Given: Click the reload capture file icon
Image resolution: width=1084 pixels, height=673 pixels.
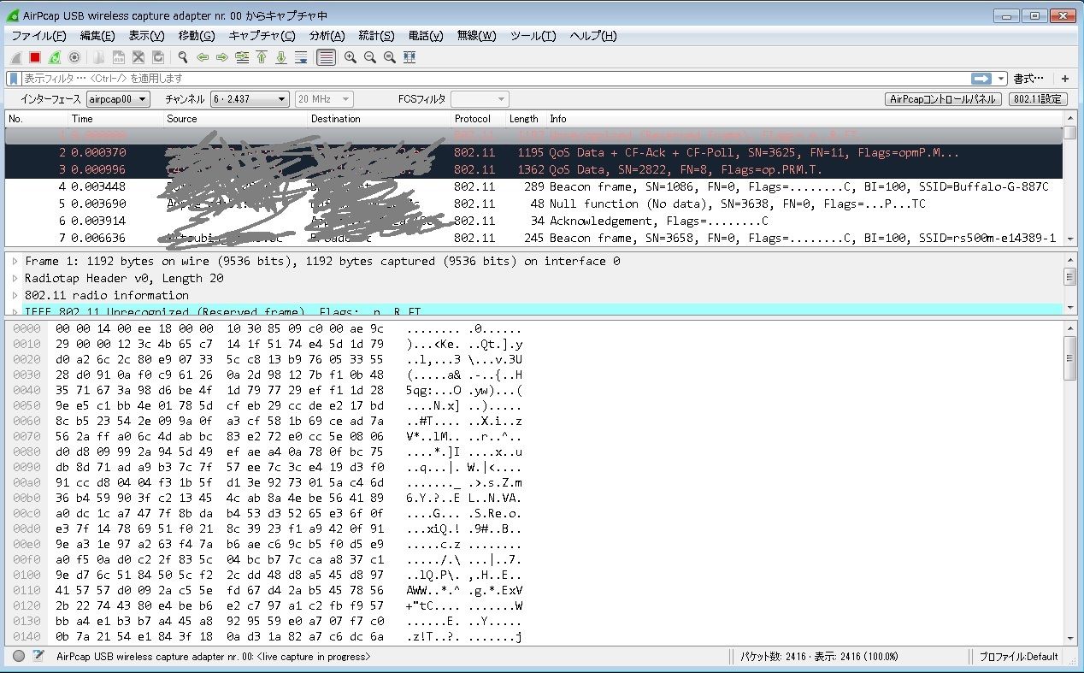Looking at the screenshot, I should pos(157,57).
